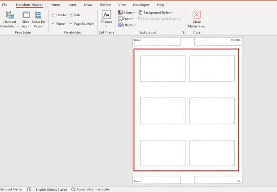Screen dimensions: 277x192
Task: Switch to the Developer tab
Action: tap(141, 5)
